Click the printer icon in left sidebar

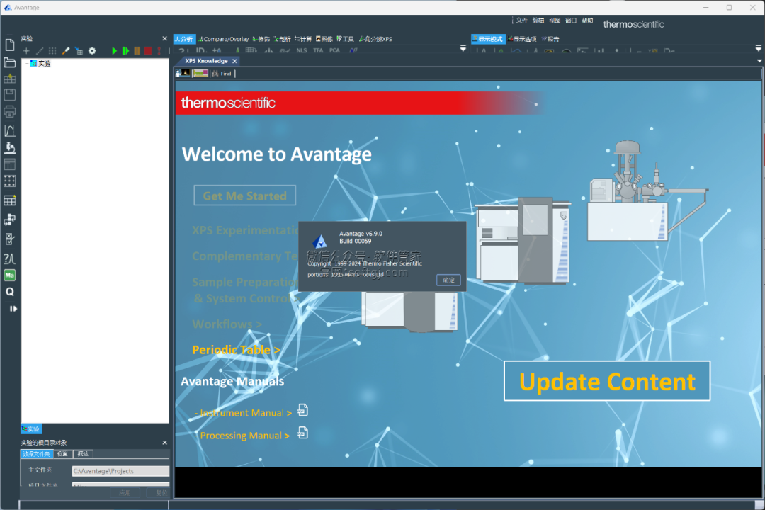coord(10,112)
